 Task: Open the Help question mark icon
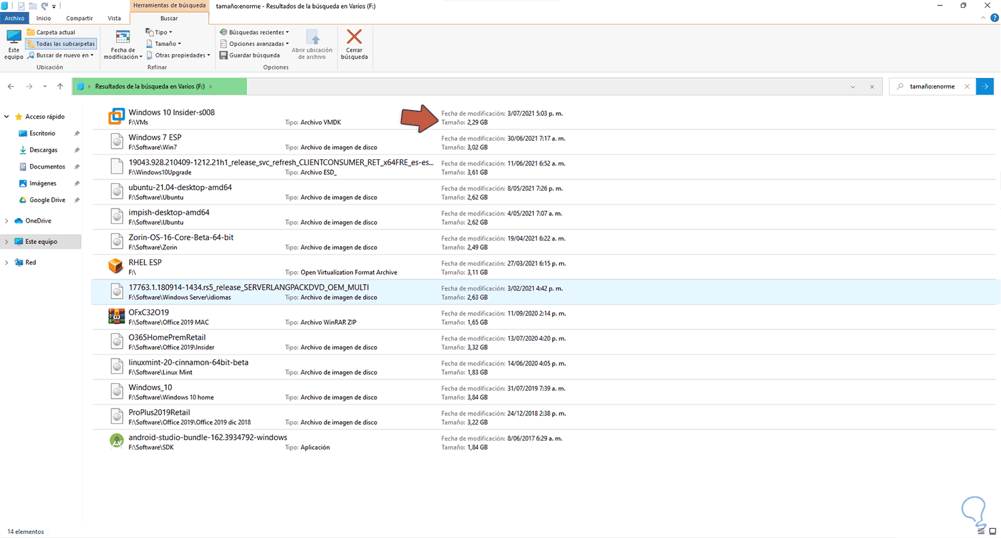coord(994,18)
